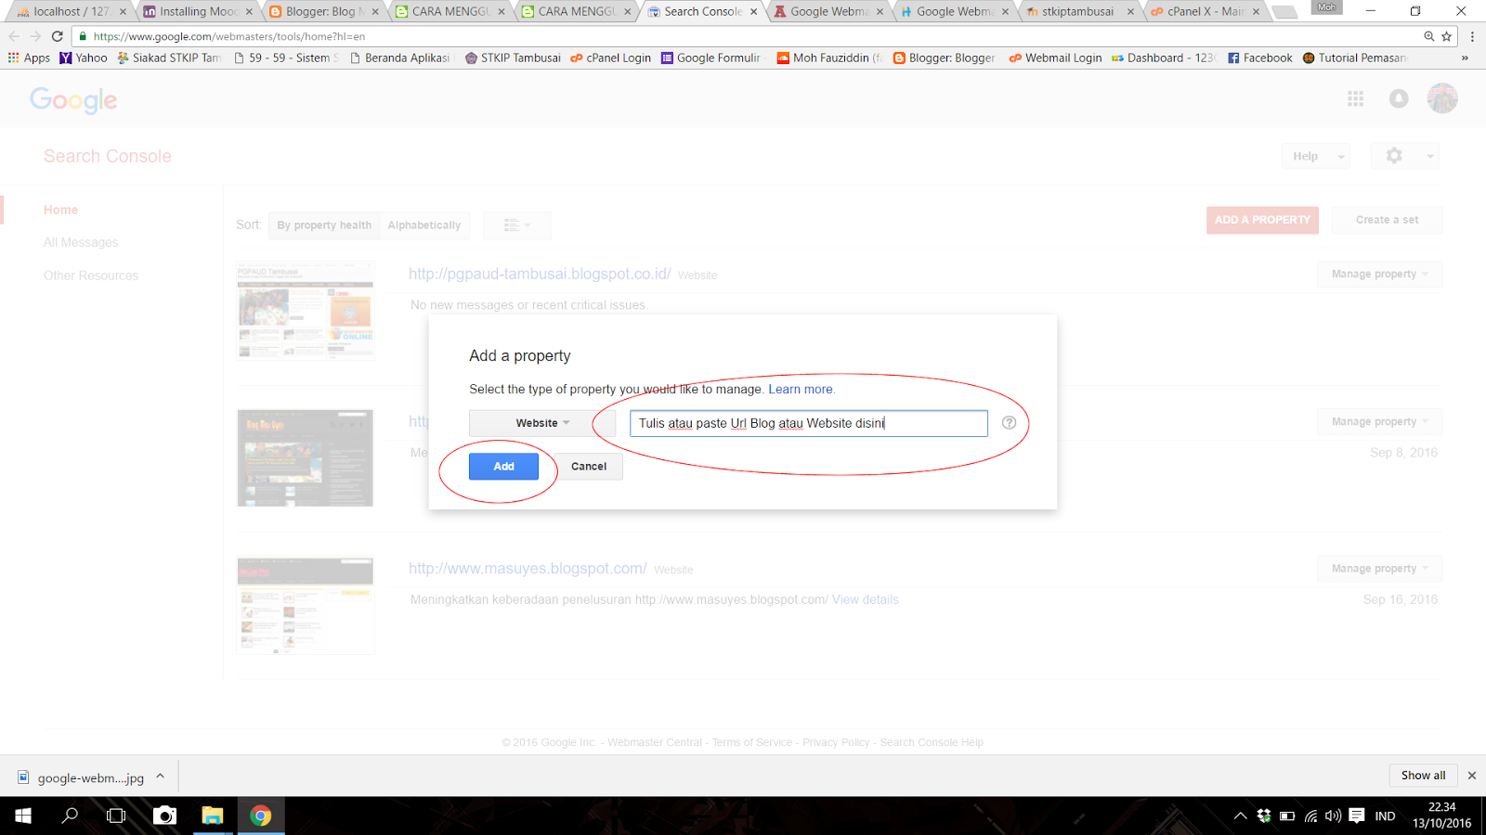Open the Google Formulir bookmark

(711, 58)
